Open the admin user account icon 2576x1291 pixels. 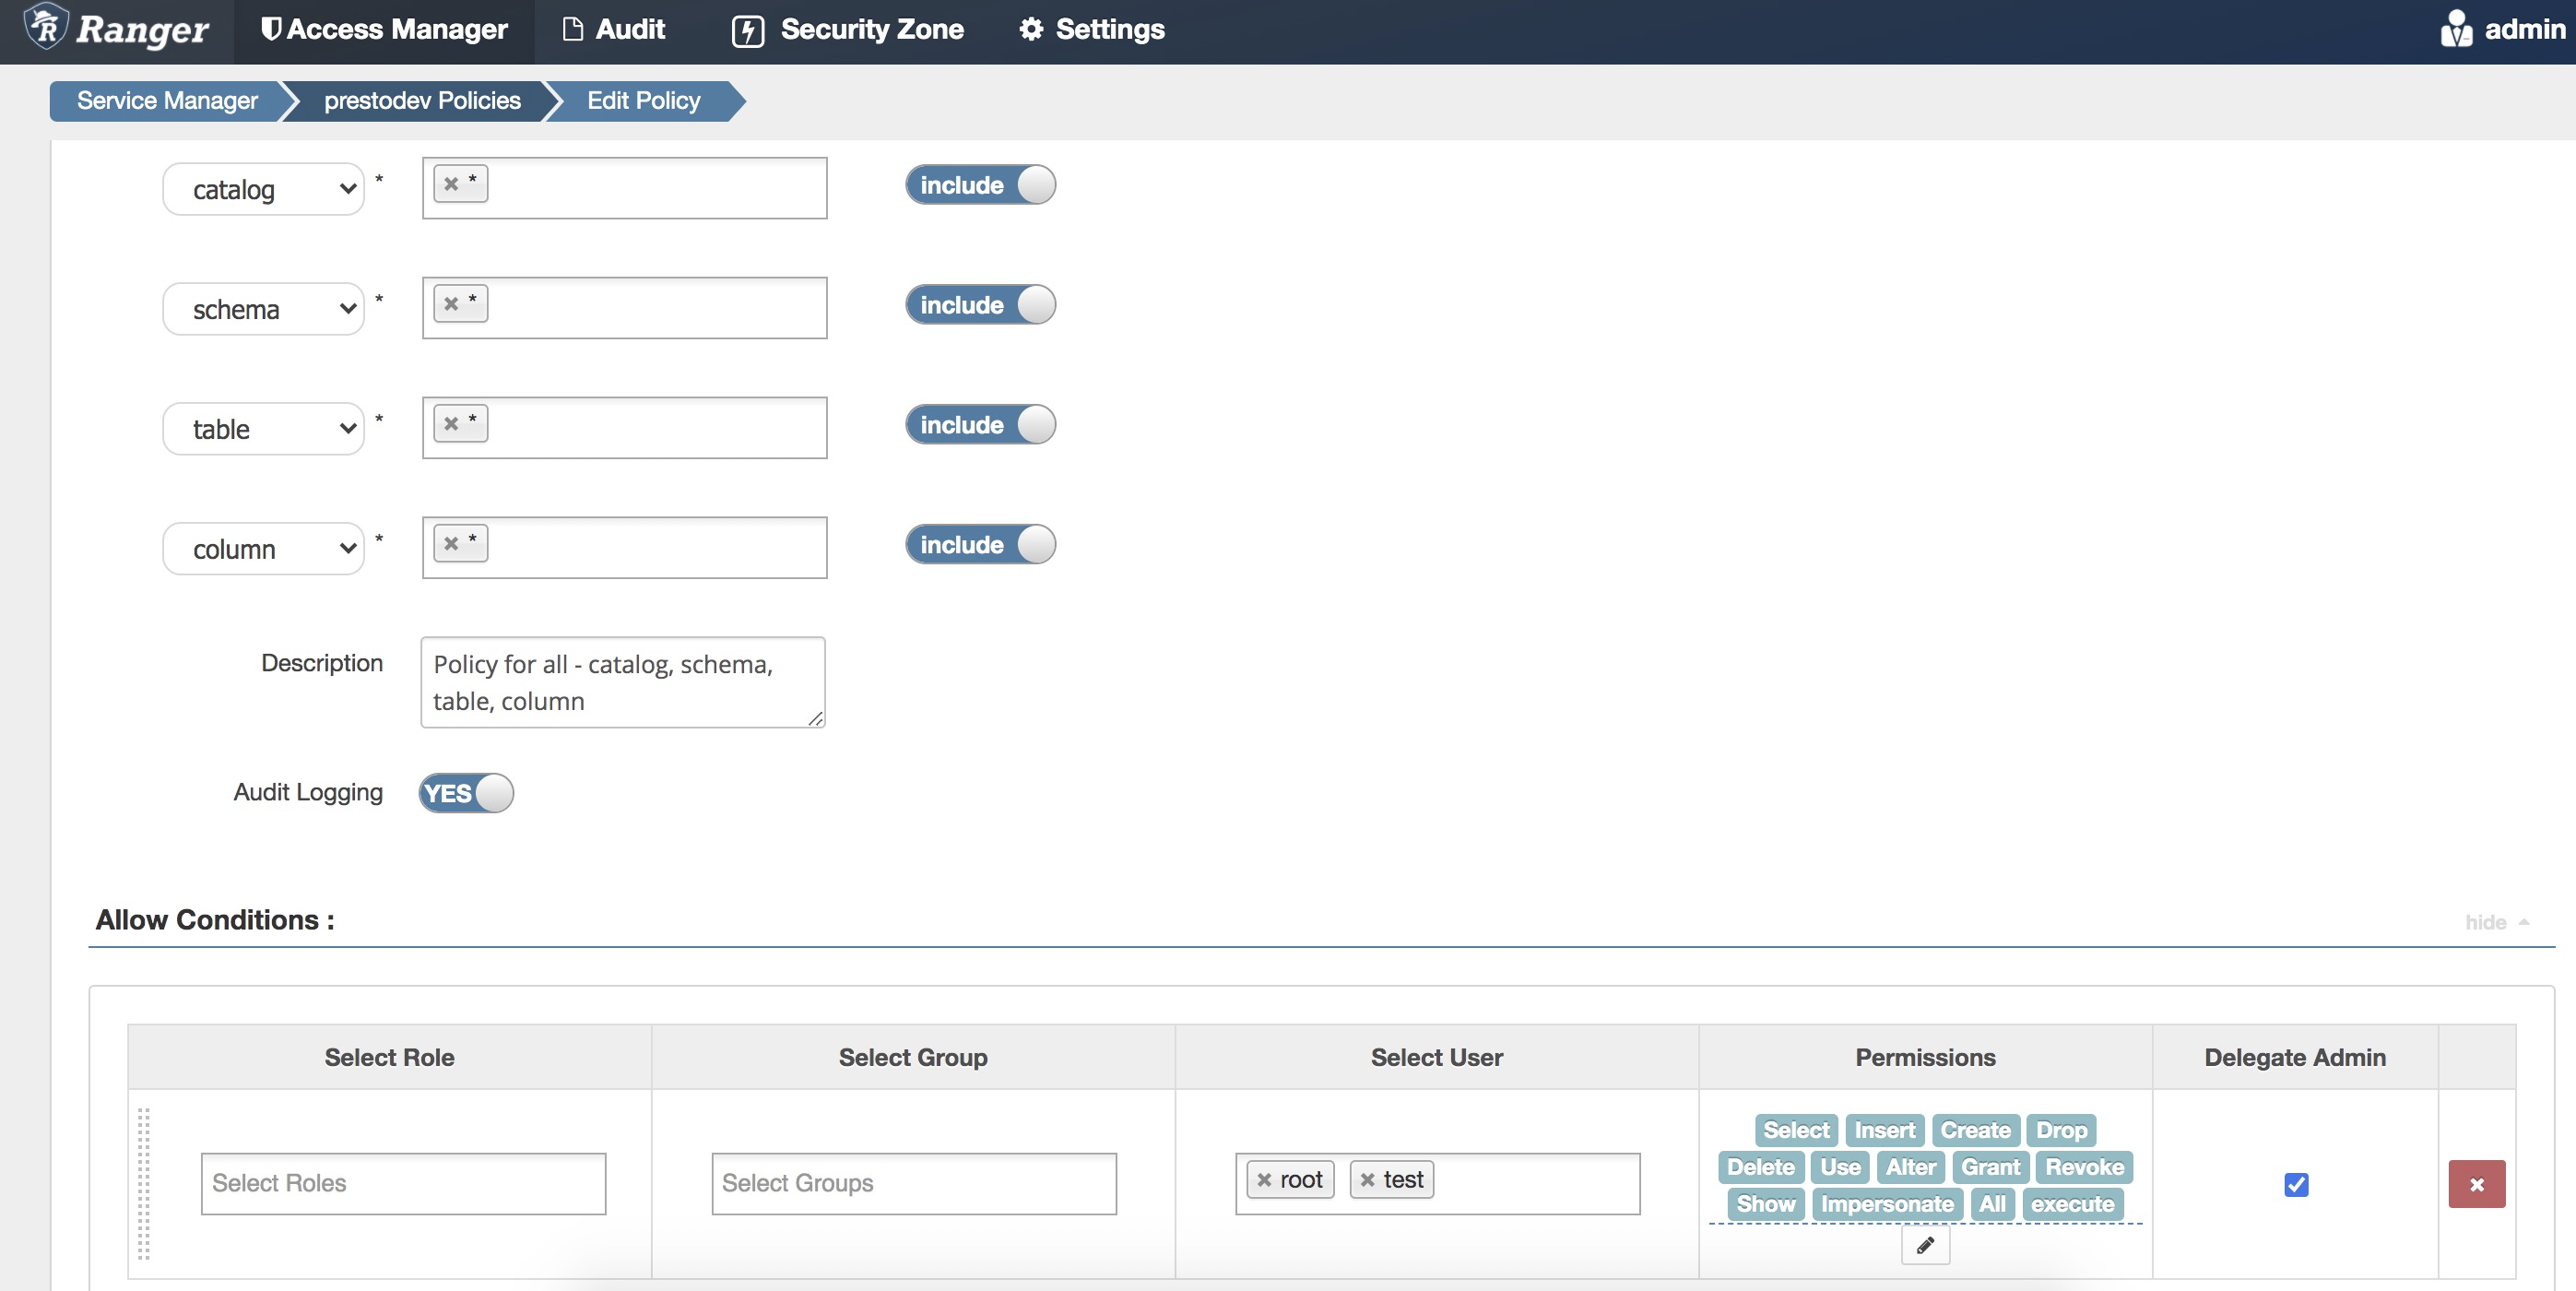pos(2458,28)
